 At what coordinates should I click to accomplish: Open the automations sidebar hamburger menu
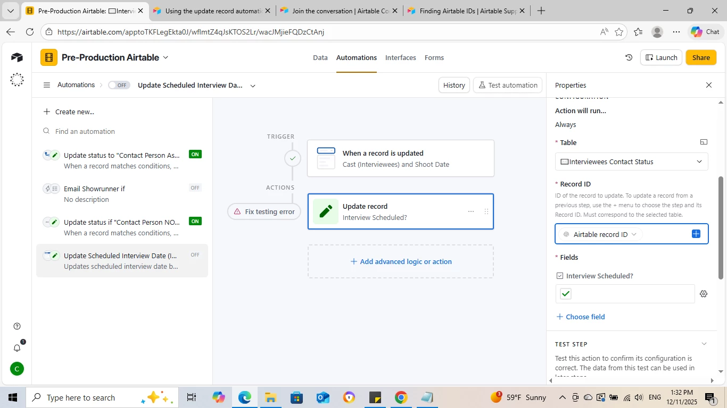[x=47, y=85]
